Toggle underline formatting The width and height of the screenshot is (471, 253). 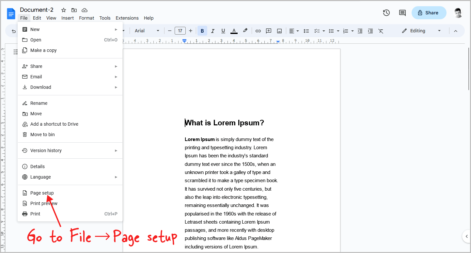223,31
